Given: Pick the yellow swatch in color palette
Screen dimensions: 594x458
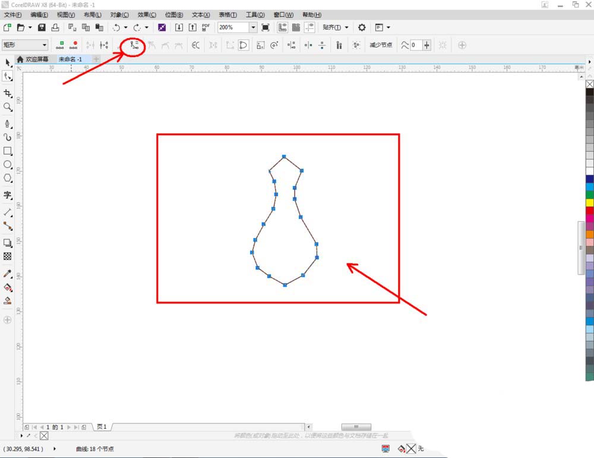Looking at the screenshot, I should (589, 202).
